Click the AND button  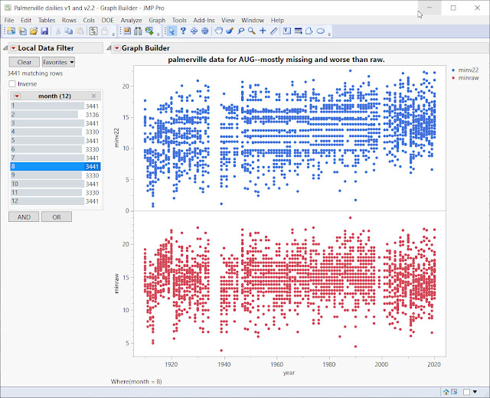tap(24, 217)
